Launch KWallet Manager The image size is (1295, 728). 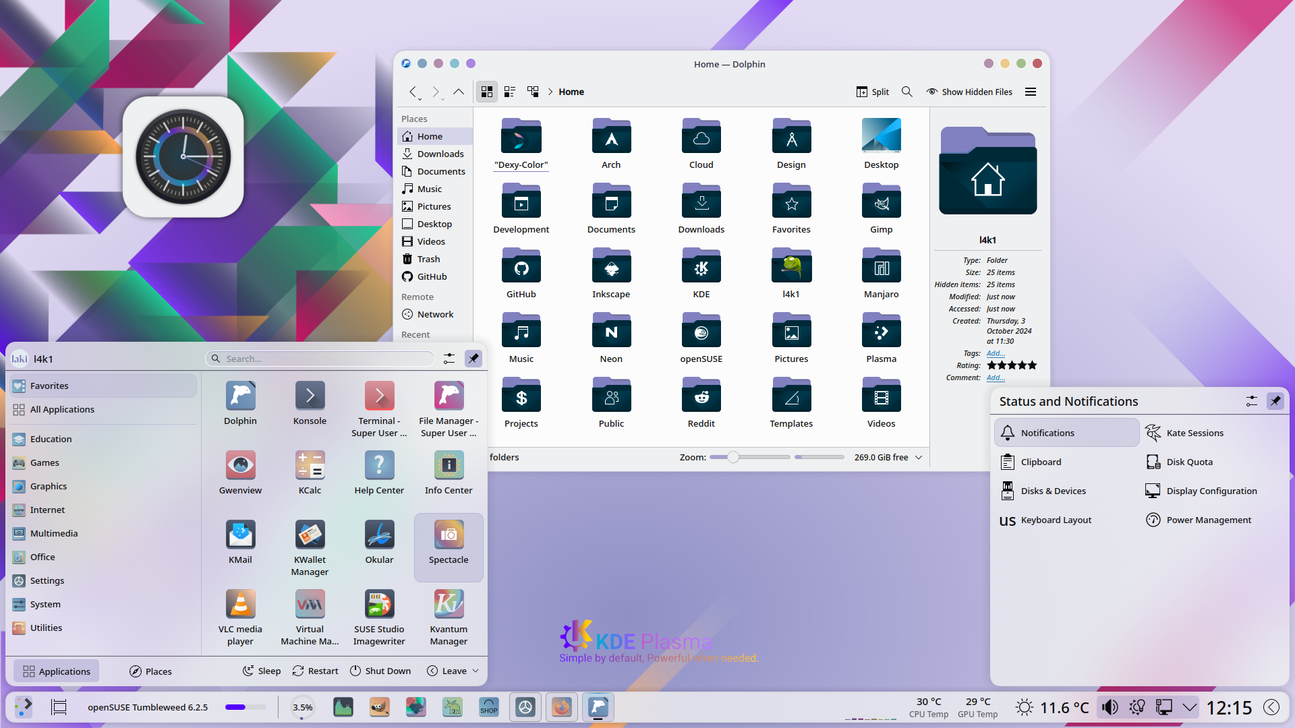coord(310,548)
